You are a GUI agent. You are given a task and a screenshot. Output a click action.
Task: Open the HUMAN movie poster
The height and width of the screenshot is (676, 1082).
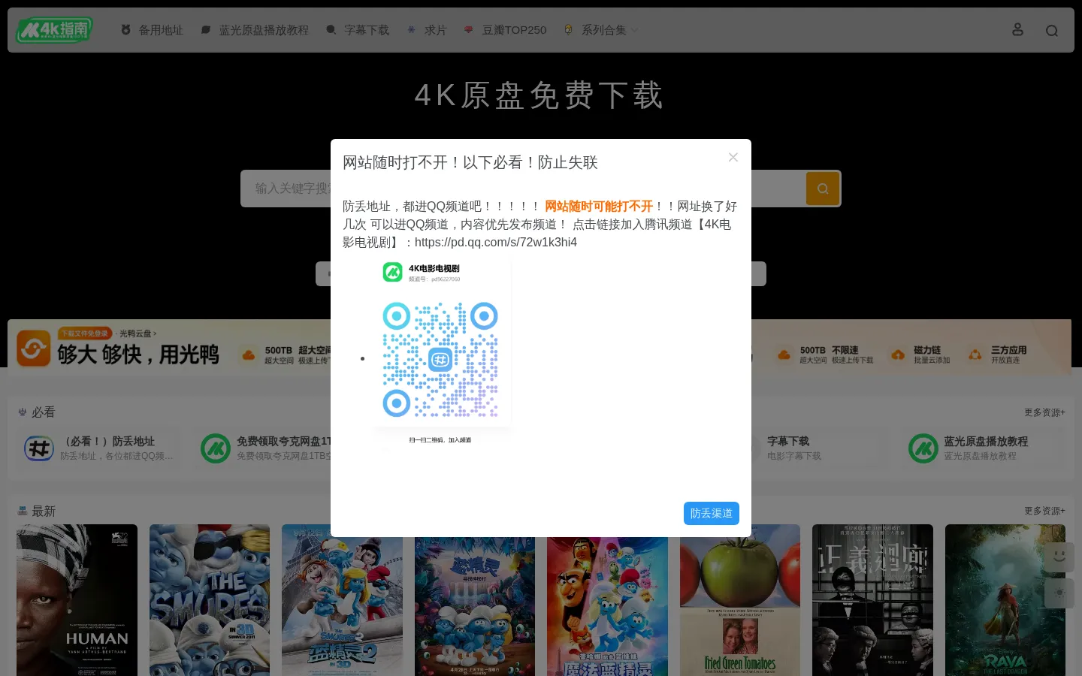[x=77, y=600]
